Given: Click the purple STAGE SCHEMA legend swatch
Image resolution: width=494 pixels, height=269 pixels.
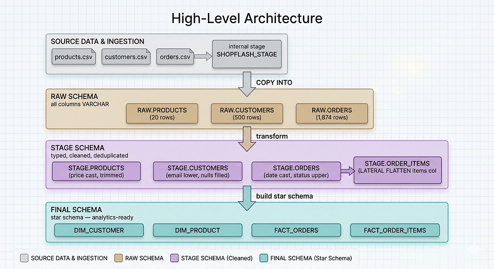Looking at the screenshot, I should point(175,258).
